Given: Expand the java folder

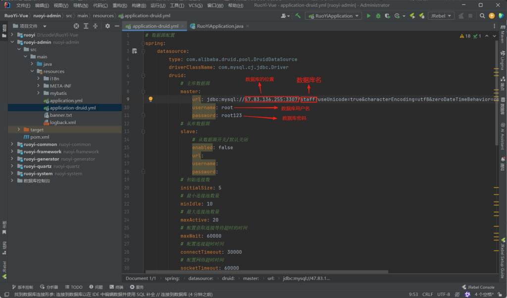Looking at the screenshot, I should pyautogui.click(x=32, y=64).
